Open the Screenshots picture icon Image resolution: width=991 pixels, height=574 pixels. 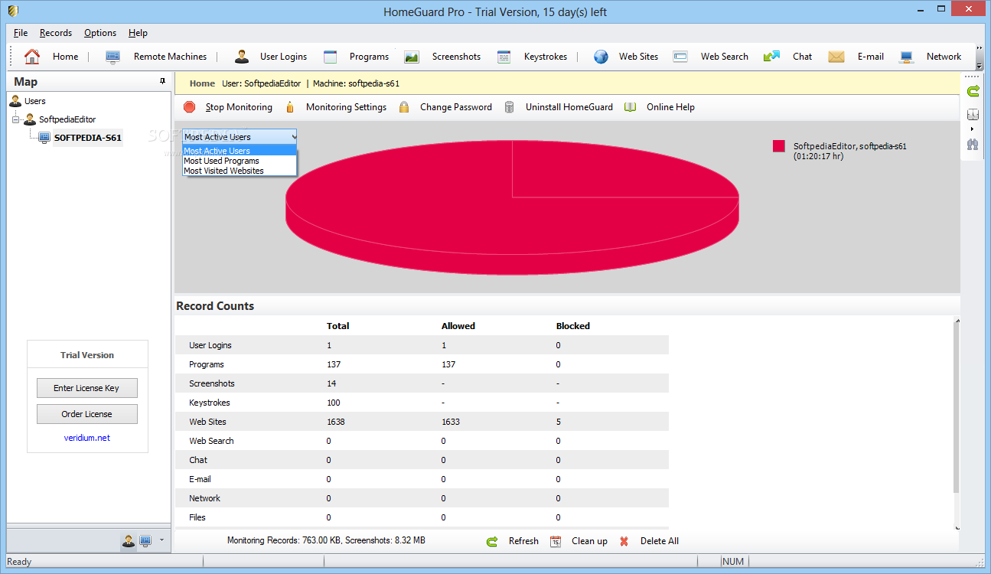tap(412, 57)
